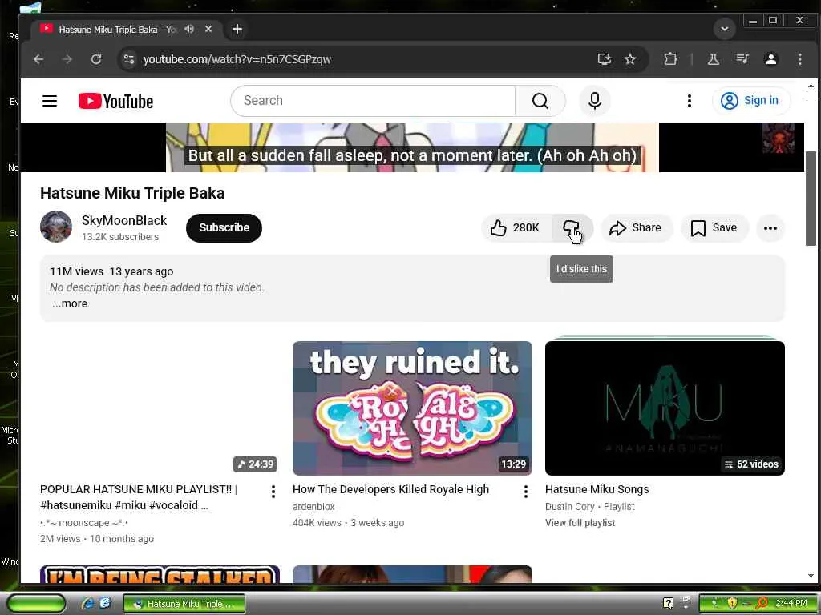The width and height of the screenshot is (821, 615).
Task: Click Dustin Cory playlist owner link
Action: (x=570, y=507)
